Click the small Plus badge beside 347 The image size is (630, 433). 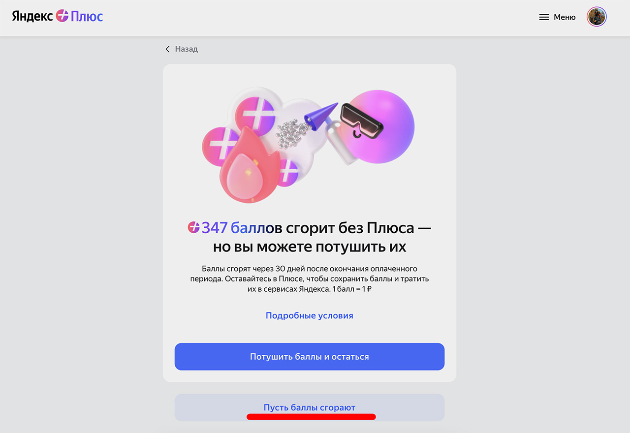tap(193, 227)
